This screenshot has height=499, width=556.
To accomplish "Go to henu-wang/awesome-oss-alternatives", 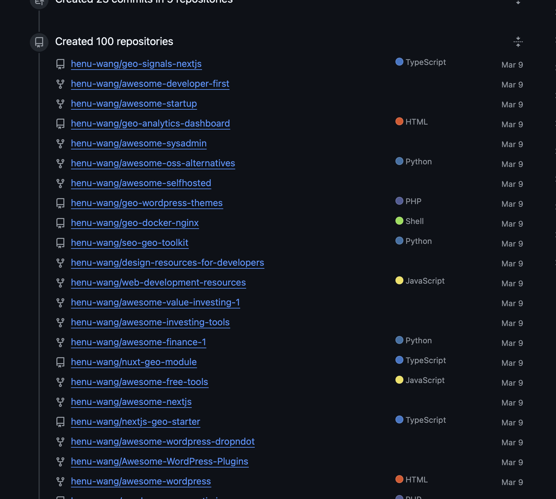I will pyautogui.click(x=153, y=163).
